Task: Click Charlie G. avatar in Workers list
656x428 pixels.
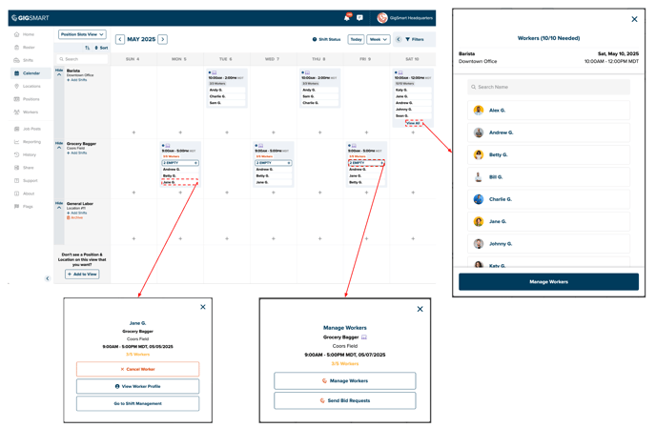Action: click(479, 199)
